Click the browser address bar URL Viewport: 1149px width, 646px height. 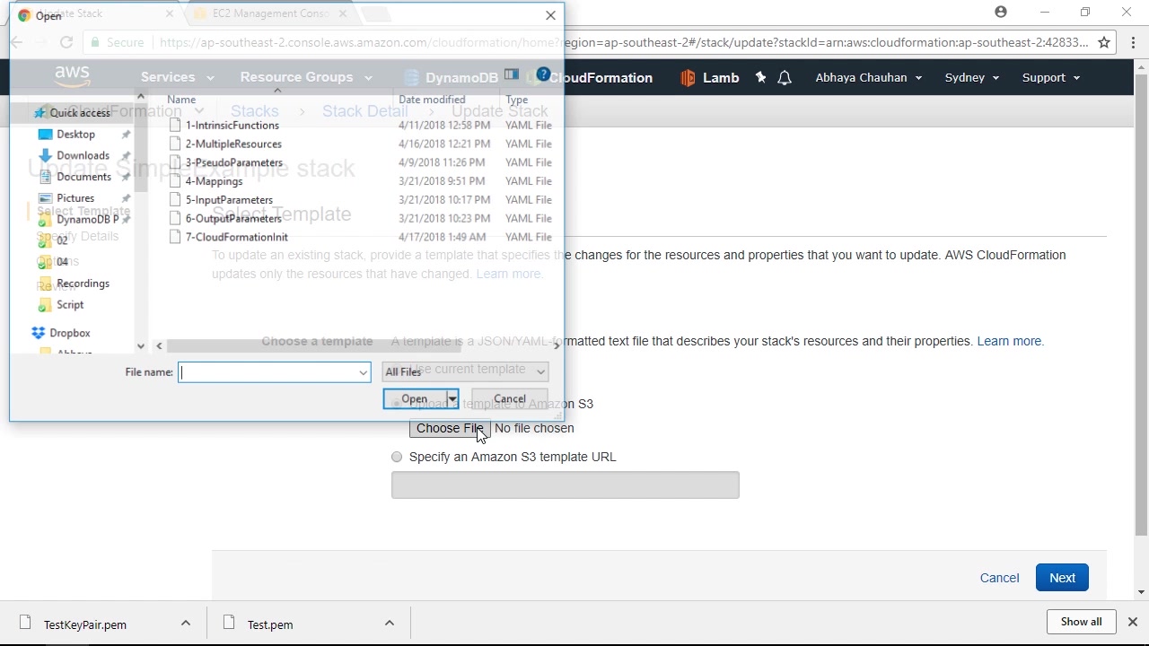click(624, 42)
